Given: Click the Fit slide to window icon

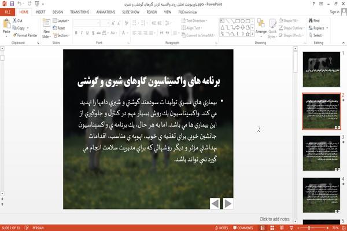Looking at the screenshot, I should pyautogui.click(x=344, y=228).
